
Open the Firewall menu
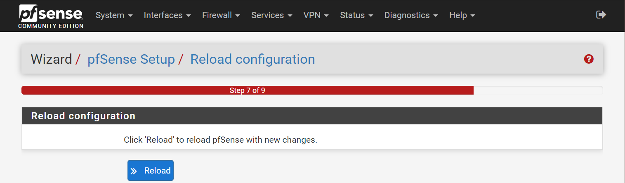click(221, 15)
